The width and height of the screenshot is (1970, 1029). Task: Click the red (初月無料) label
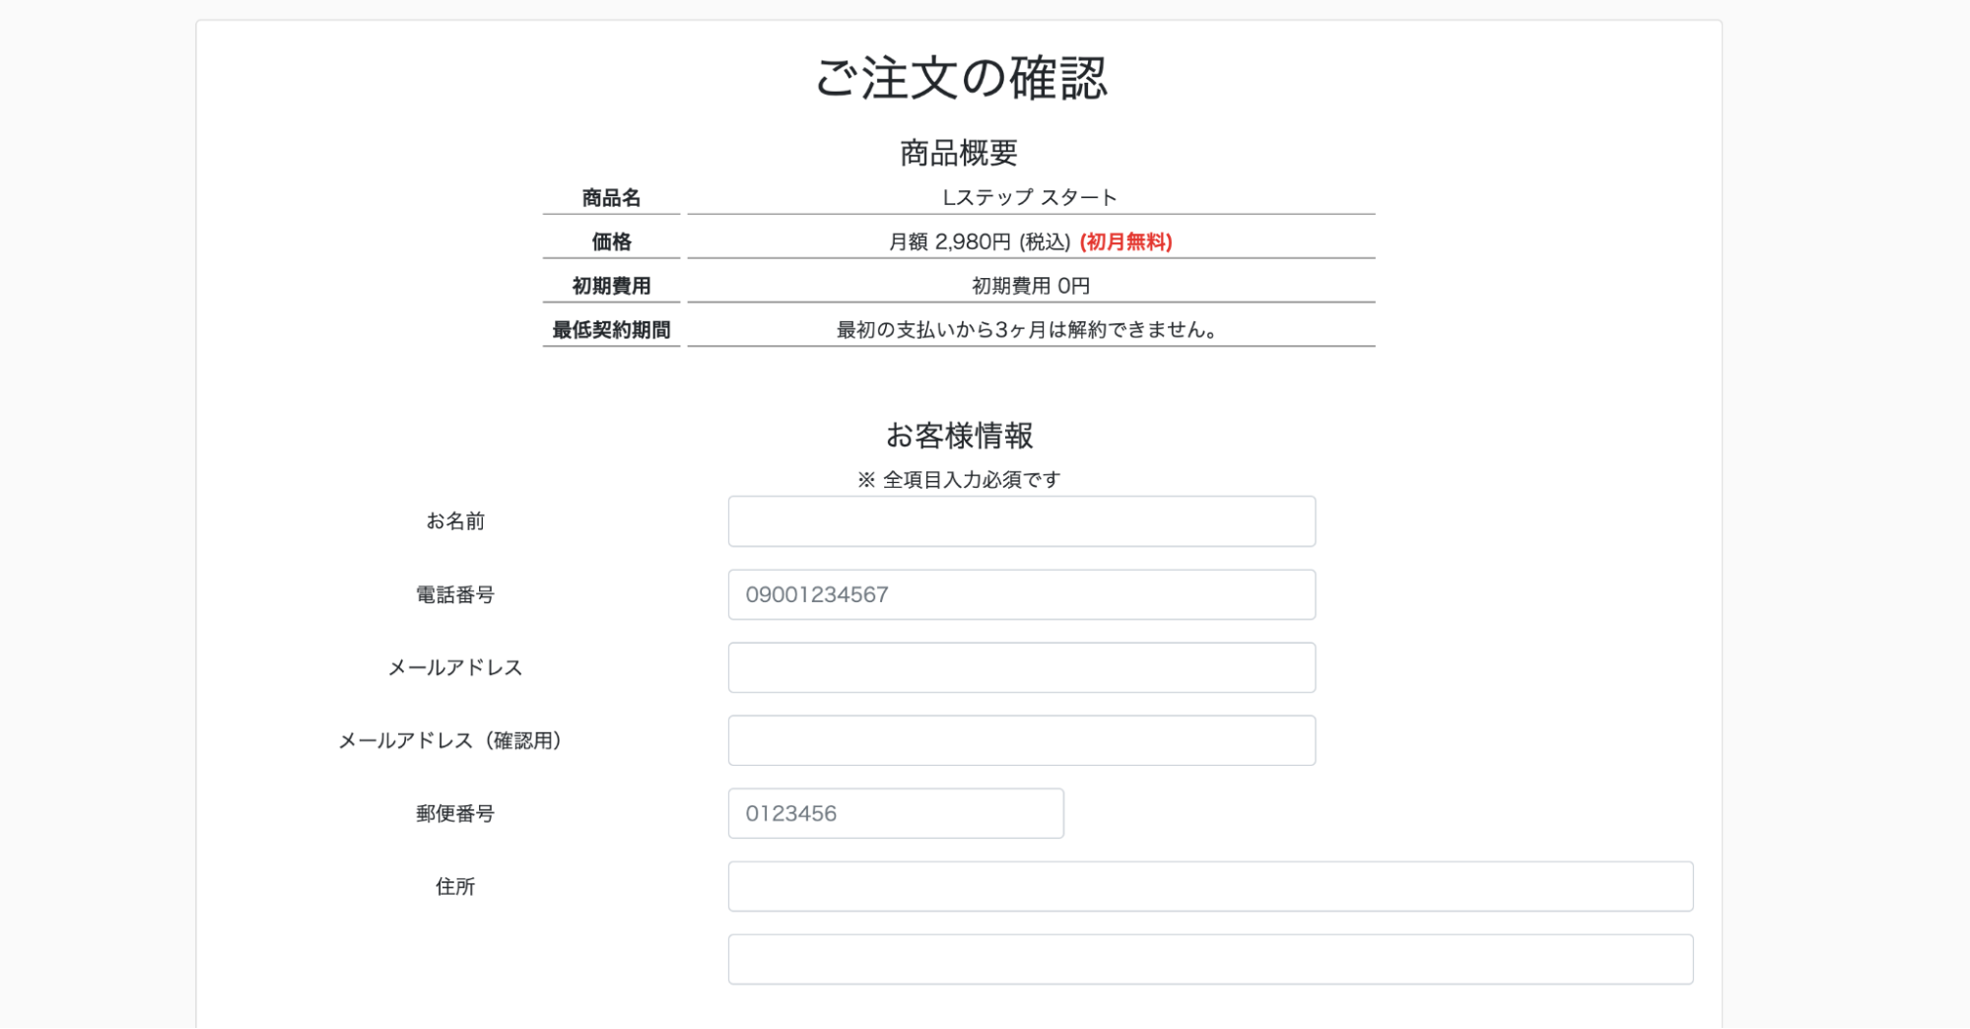[x=1126, y=241]
